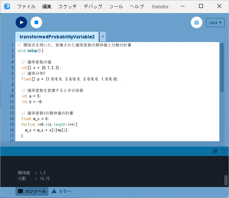Open the デバッグ menu
This screenshot has height=198, width=229.
[93, 7]
